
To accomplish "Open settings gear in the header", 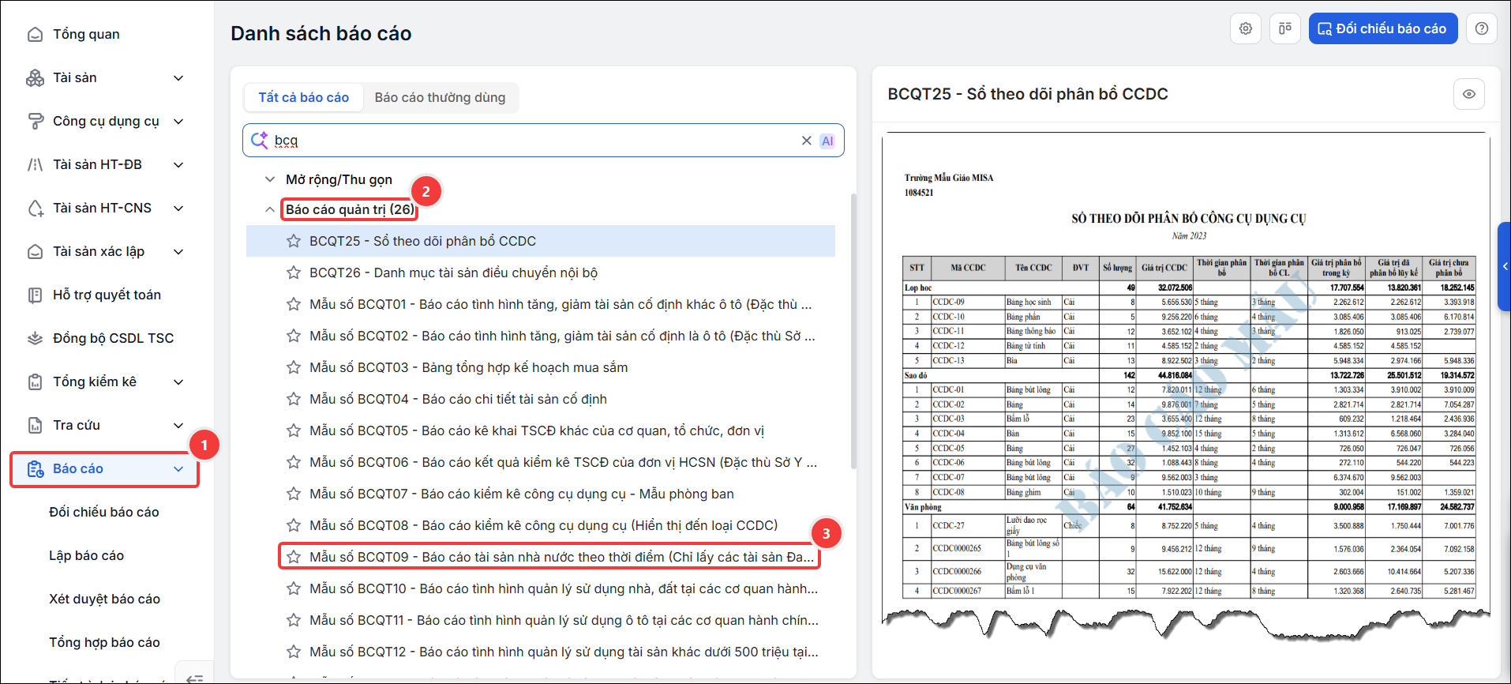I will [x=1246, y=28].
